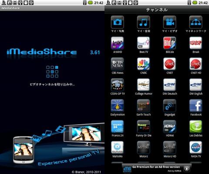Open the CNET HD channel

tap(196, 64)
